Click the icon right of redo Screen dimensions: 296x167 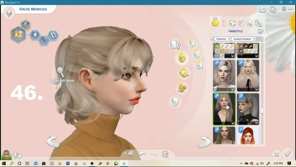tap(165, 154)
